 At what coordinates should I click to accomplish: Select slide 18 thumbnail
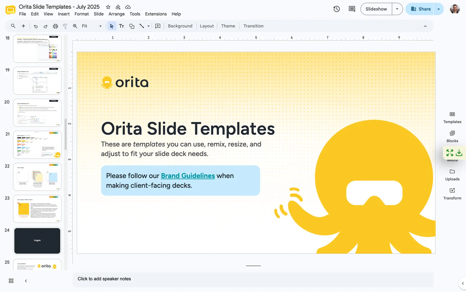click(x=37, y=49)
